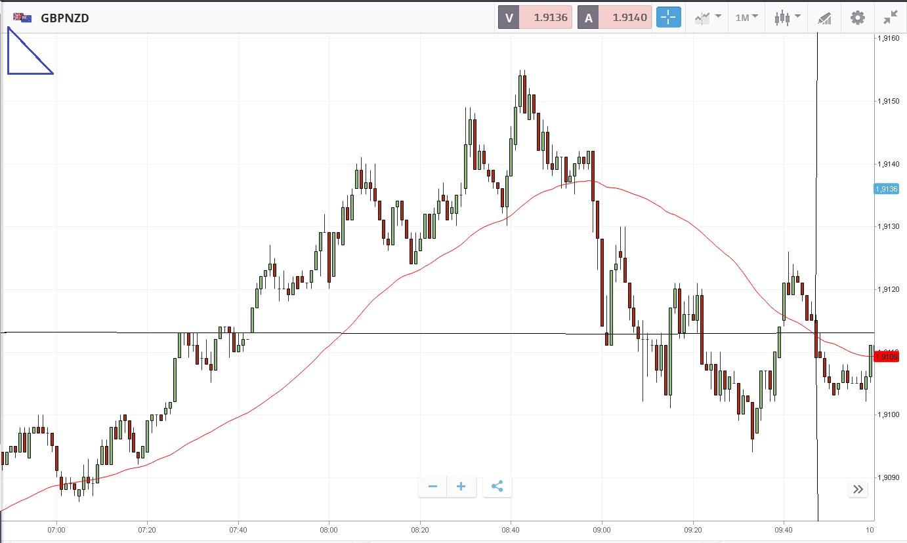Viewport: 907px width, 543px height.
Task: Jump to latest candle with double arrow
Action: point(857,489)
